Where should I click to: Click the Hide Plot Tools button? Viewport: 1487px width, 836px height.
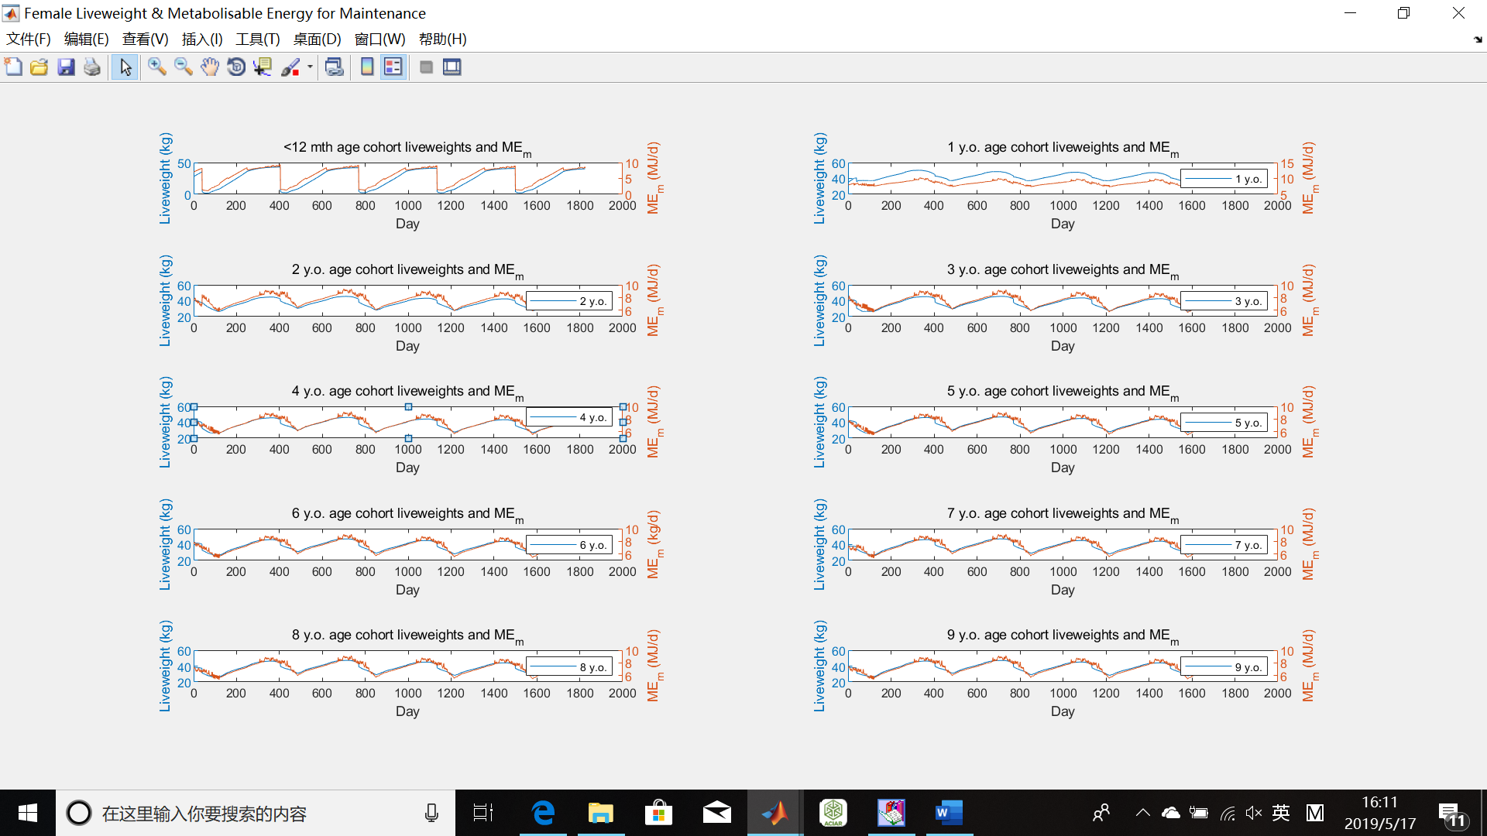click(x=426, y=67)
